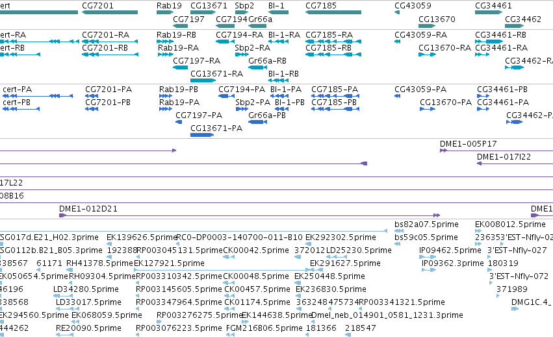Open the CG43059-PA protein label
Viewport: 553px width, 338px height.
click(x=420, y=90)
